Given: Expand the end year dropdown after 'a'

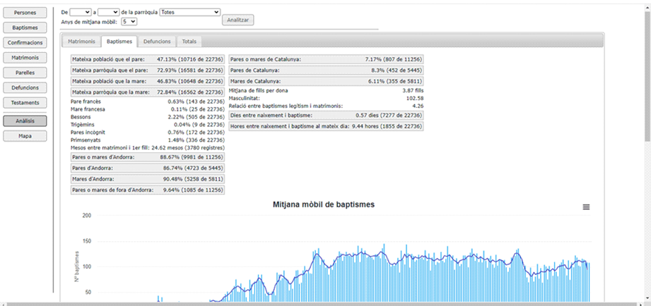Looking at the screenshot, I should (x=108, y=13).
